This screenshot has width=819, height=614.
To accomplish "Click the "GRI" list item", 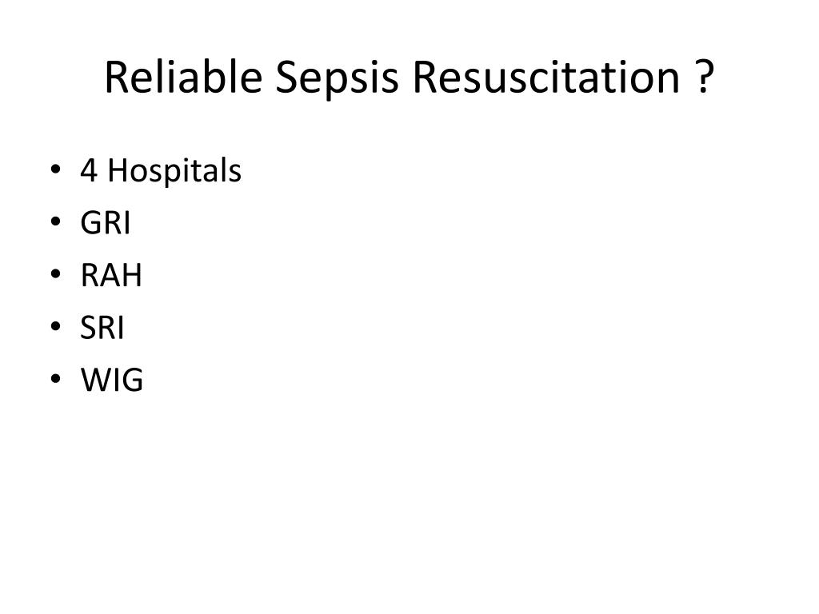I will pos(106,223).
